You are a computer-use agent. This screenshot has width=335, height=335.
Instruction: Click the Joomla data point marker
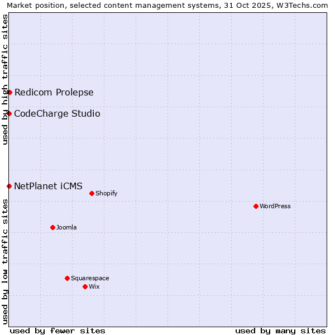(x=52, y=227)
